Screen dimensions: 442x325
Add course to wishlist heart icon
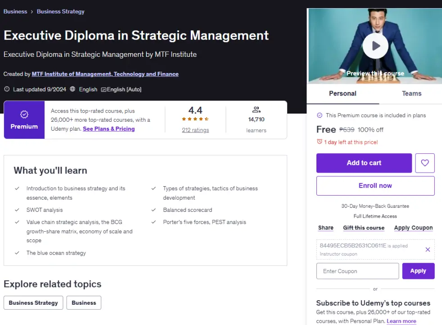[425, 163]
